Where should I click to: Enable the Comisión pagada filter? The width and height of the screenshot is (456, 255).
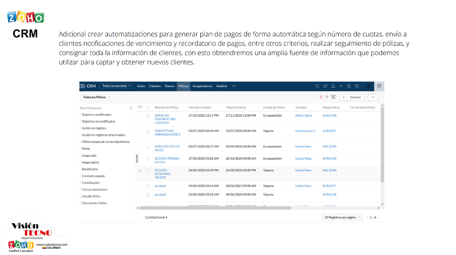[x=80, y=176]
